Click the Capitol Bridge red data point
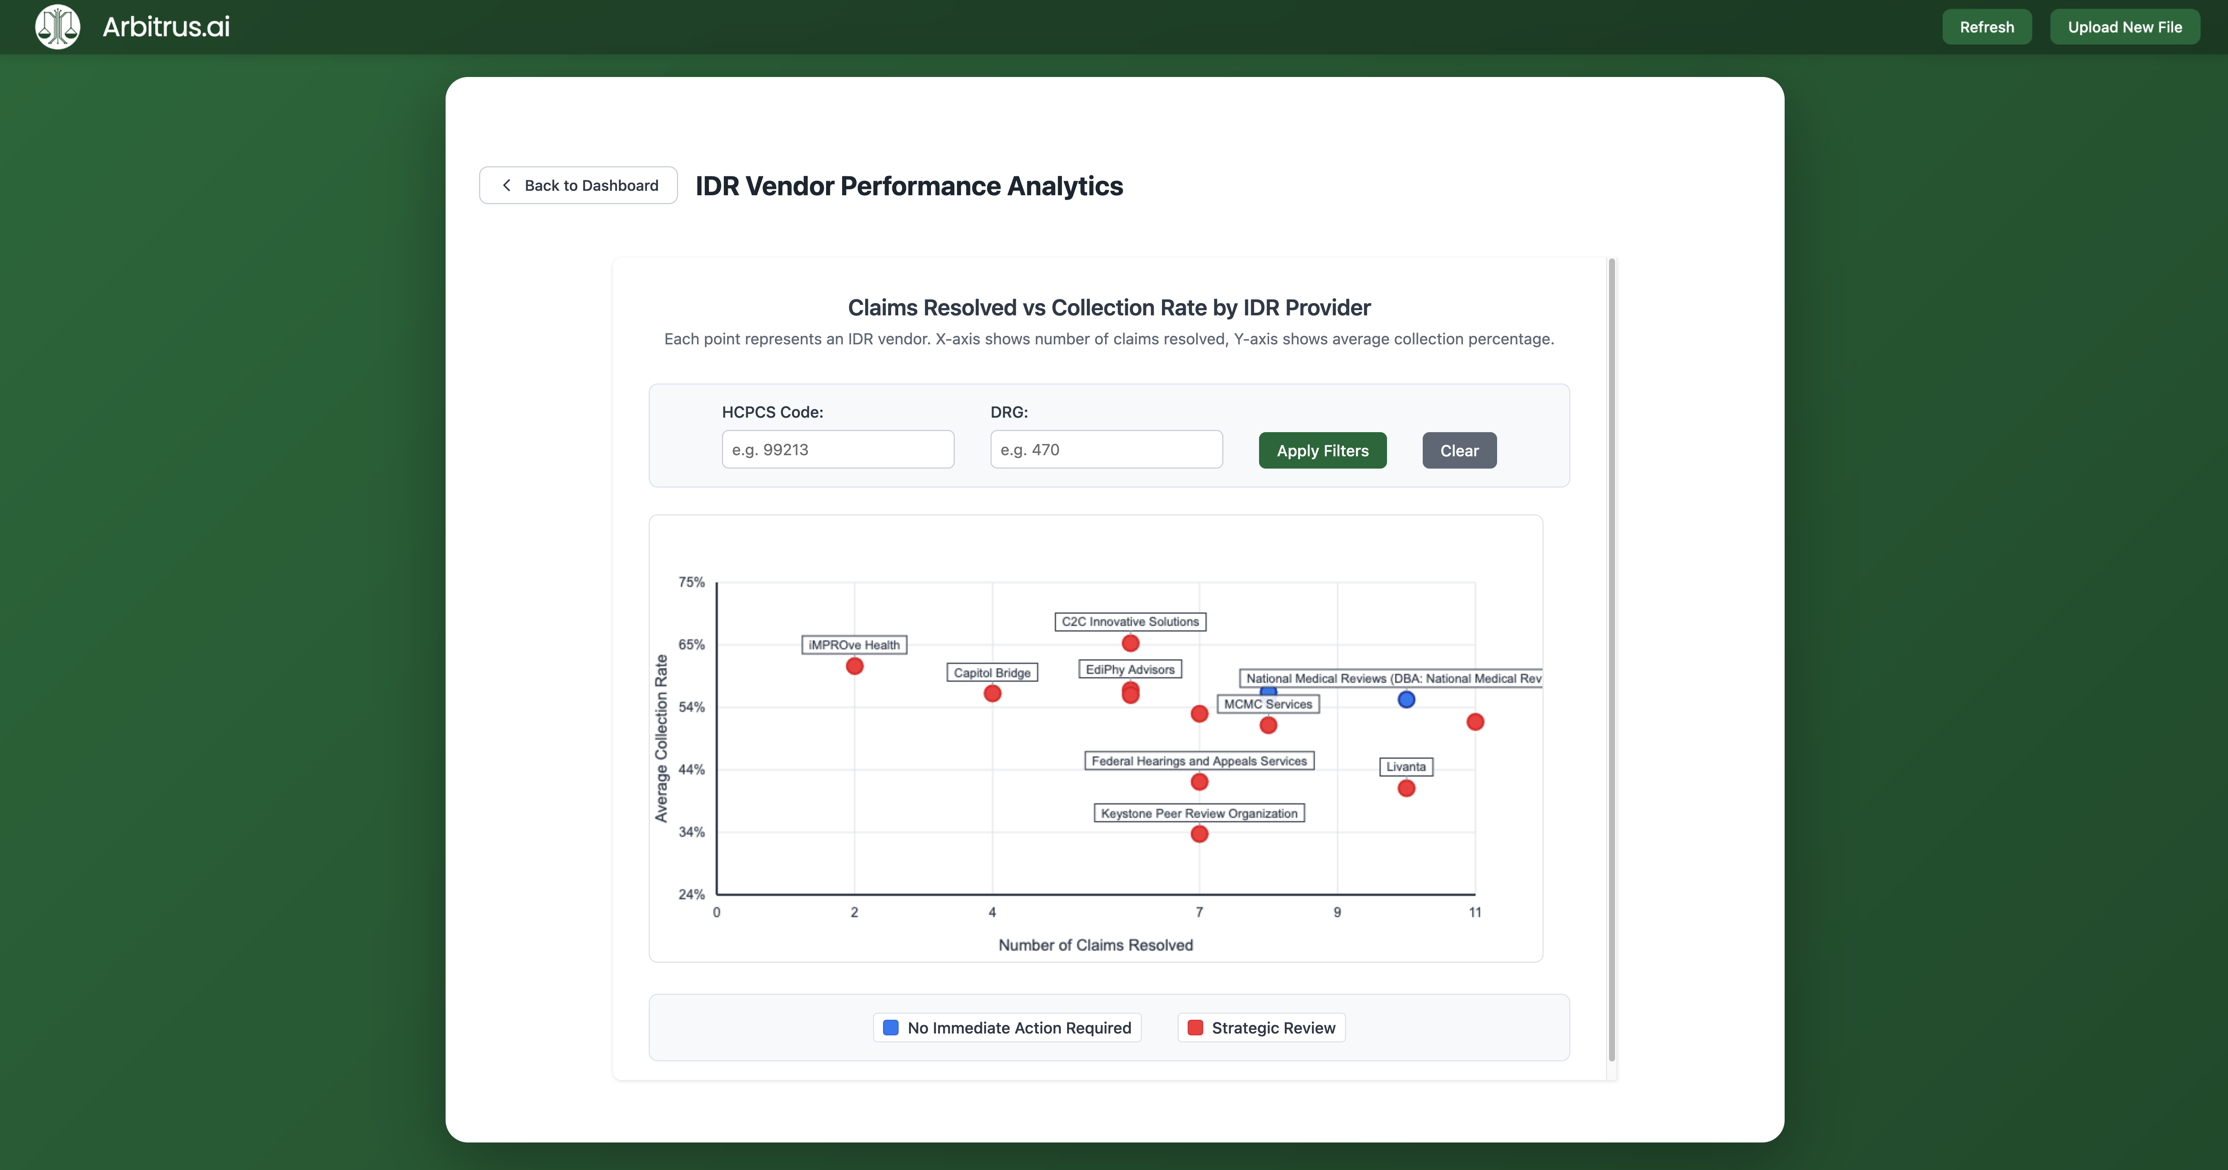Image resolution: width=2228 pixels, height=1170 pixels. (x=992, y=694)
